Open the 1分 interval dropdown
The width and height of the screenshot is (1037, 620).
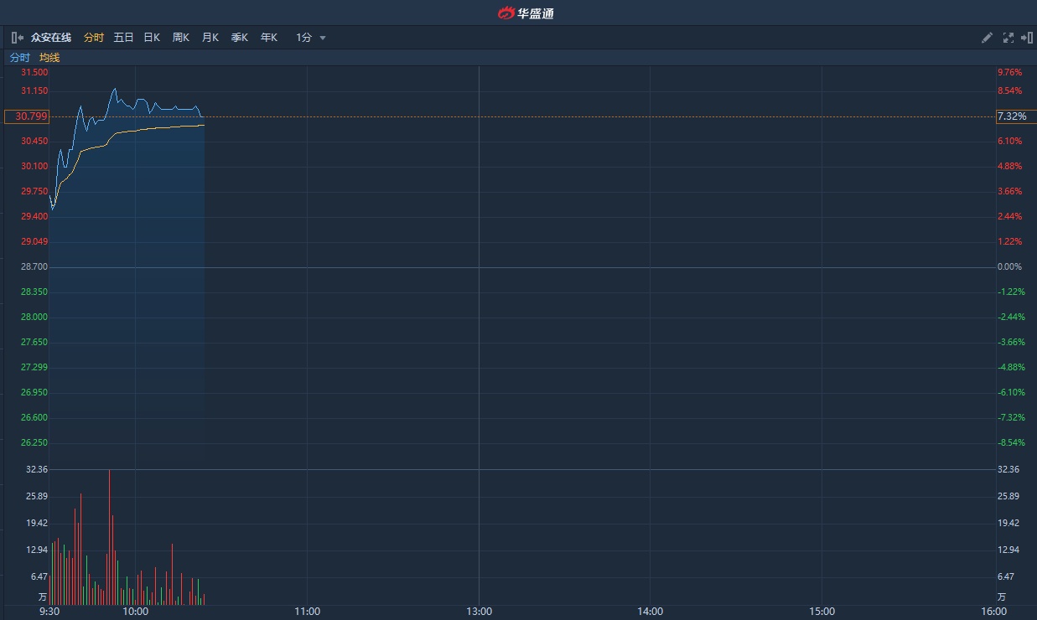tap(310, 38)
